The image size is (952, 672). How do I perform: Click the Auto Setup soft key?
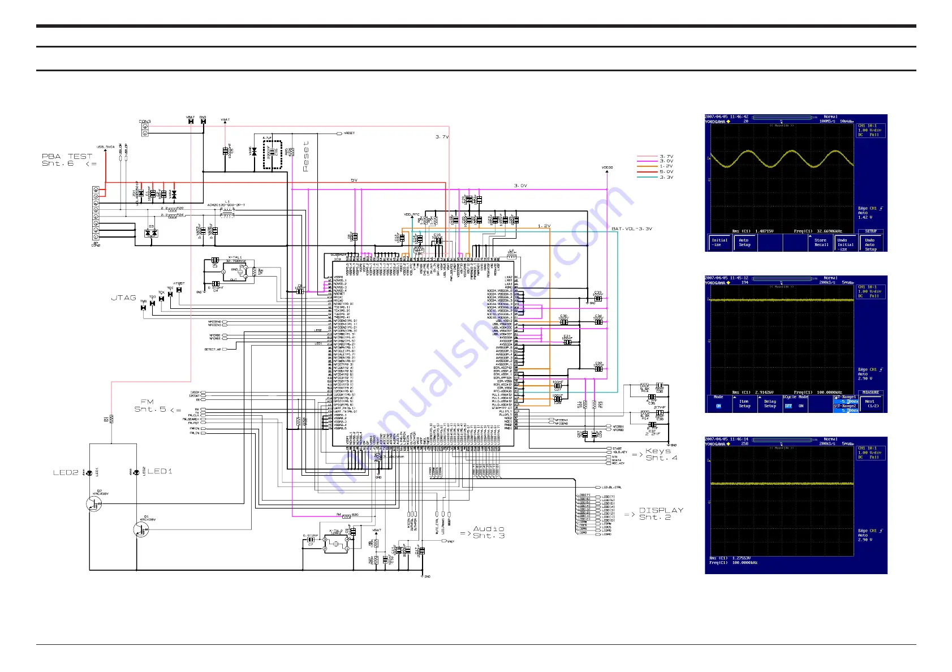(744, 243)
